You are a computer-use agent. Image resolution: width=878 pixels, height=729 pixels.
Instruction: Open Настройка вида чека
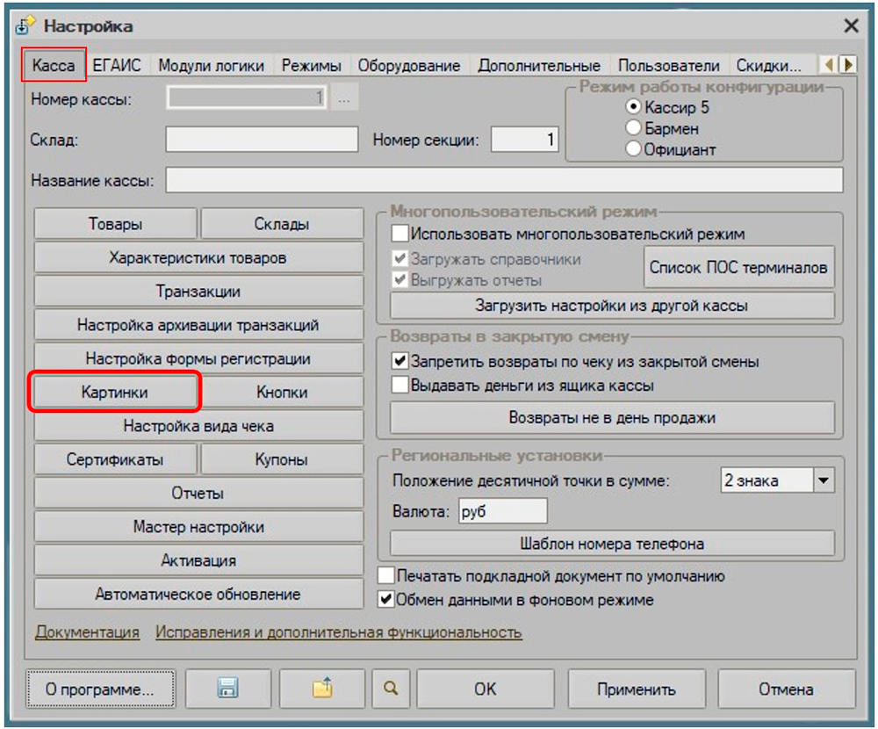pos(198,426)
